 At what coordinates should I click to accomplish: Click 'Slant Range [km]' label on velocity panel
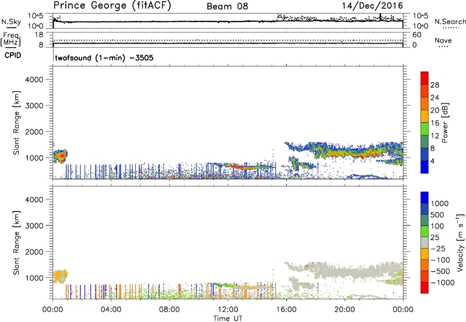point(16,243)
